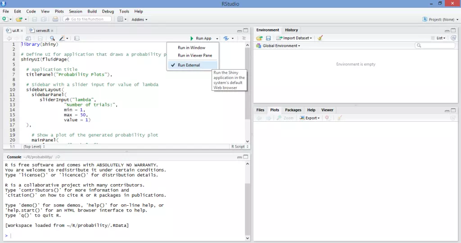This screenshot has width=461, height=243.
Task: Switch to the Help tab in lower pane
Action: pos(311,110)
